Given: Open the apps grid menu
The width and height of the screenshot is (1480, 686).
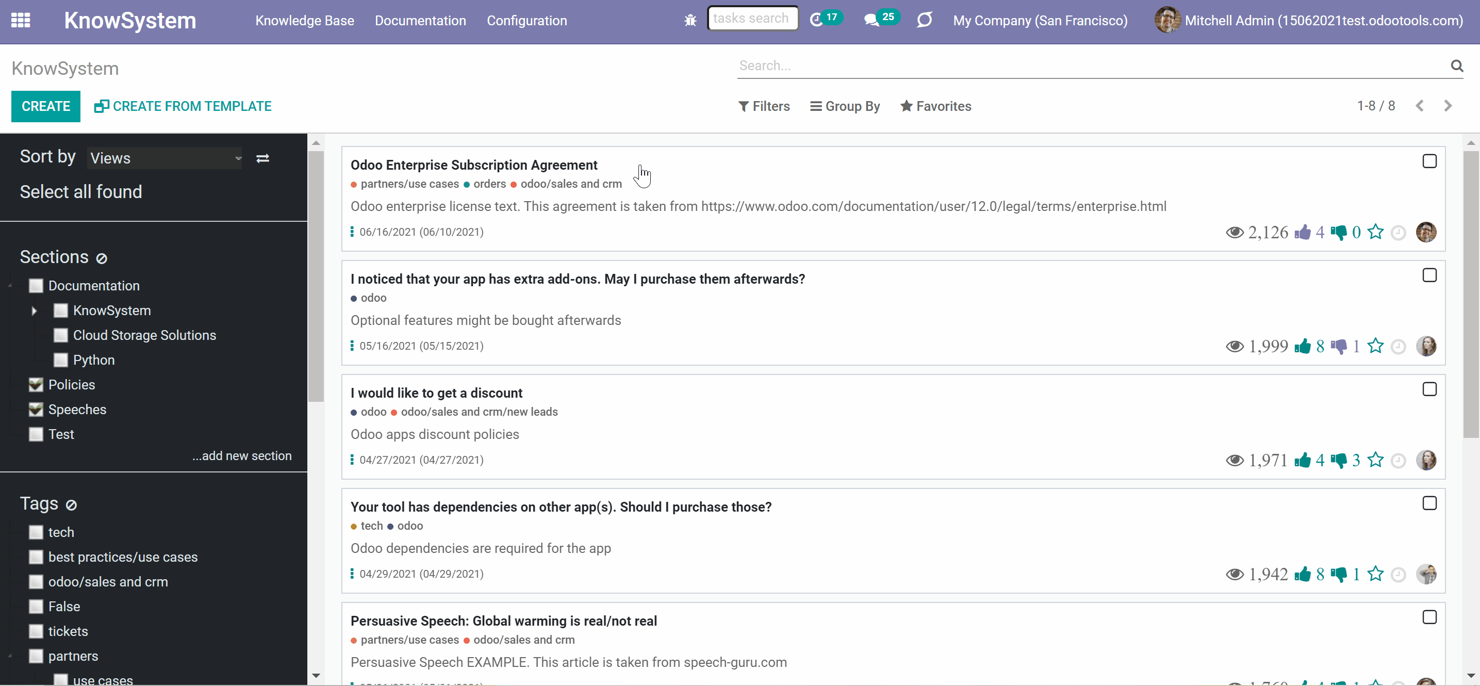Looking at the screenshot, I should click(x=21, y=21).
